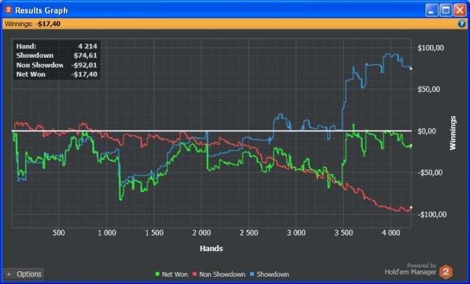Click the 2 500 hands x-axis label
The height and width of the screenshot is (284, 470).
[249, 233]
